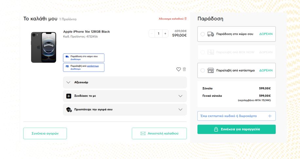300x159 pixels.
Task: Click the store pickup icon
Action: pyautogui.click(x=211, y=70)
